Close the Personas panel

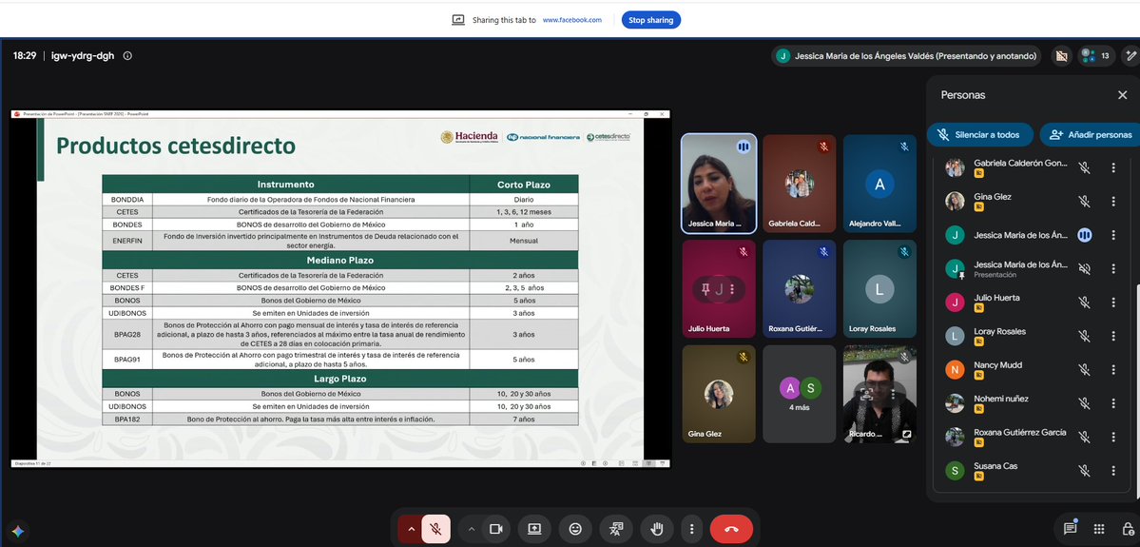click(x=1123, y=95)
